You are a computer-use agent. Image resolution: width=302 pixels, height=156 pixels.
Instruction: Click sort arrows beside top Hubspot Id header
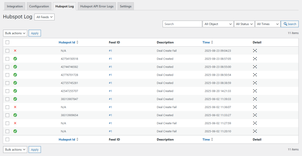coord(77,42)
